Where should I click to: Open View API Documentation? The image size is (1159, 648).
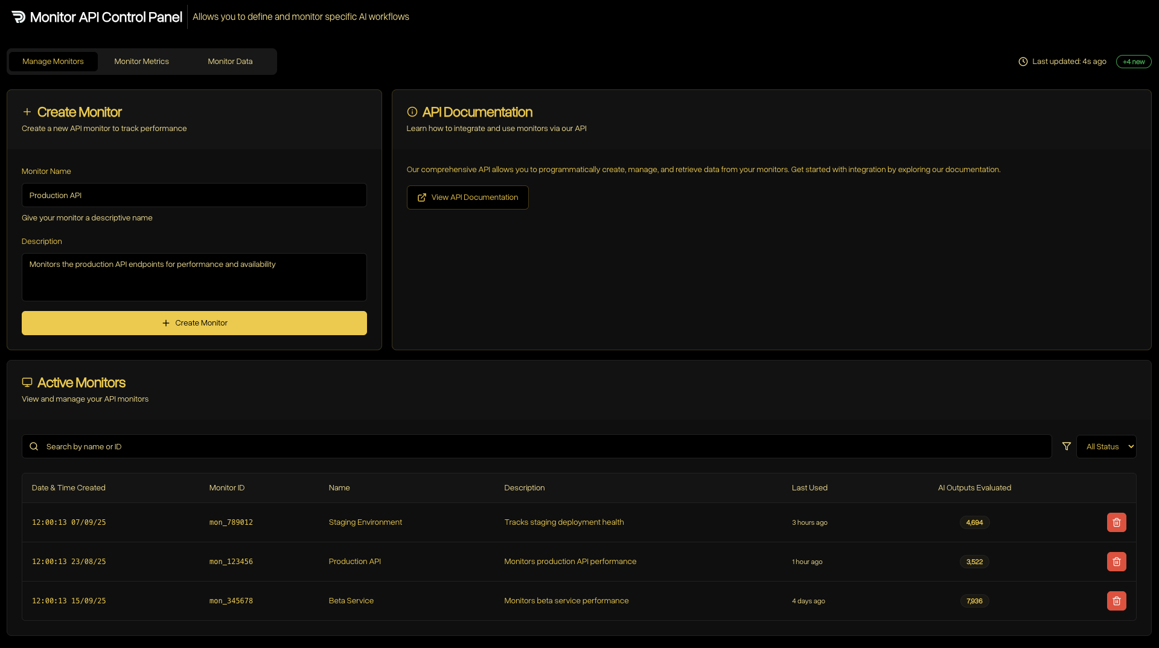[x=467, y=197]
